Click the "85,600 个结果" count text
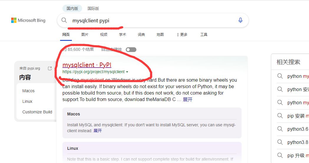This screenshot has height=163, width=309. tap(81, 50)
